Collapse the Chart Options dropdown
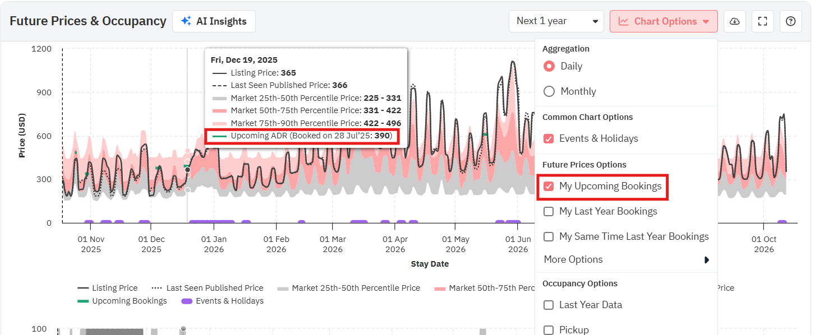This screenshot has height=335, width=815. [664, 21]
